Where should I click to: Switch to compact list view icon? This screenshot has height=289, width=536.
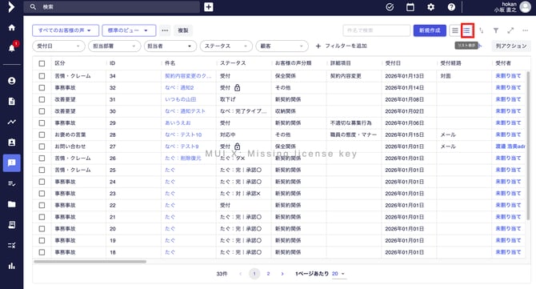tap(455, 30)
